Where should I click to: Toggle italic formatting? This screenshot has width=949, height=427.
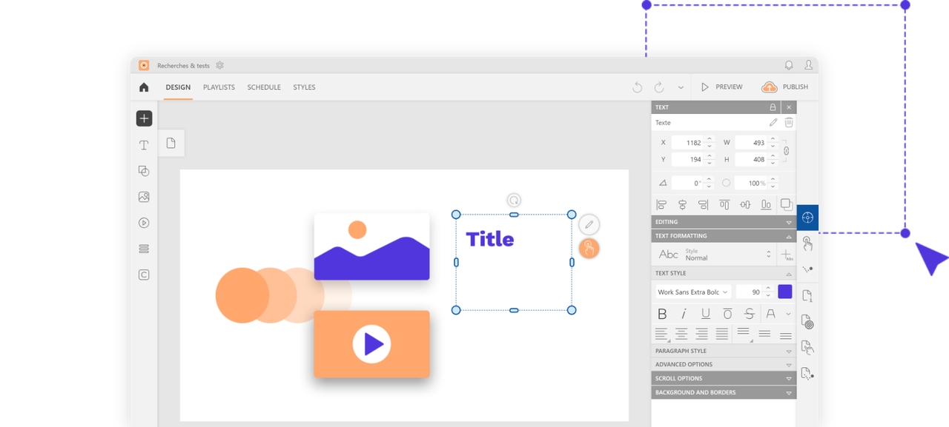coord(684,314)
